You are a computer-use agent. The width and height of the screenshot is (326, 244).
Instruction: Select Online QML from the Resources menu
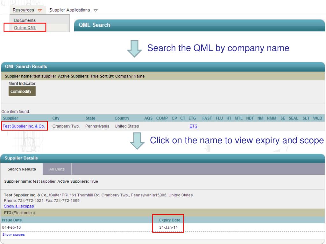click(x=25, y=28)
